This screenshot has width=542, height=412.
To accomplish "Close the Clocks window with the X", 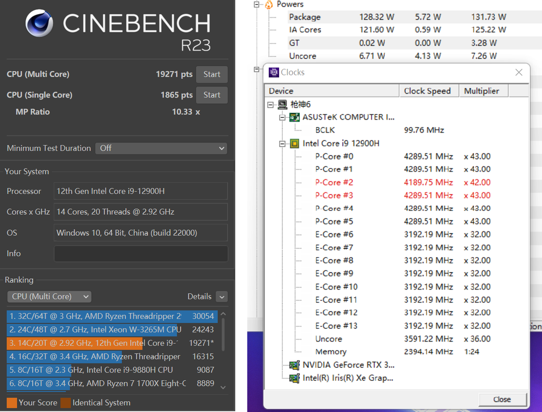I will (519, 72).
